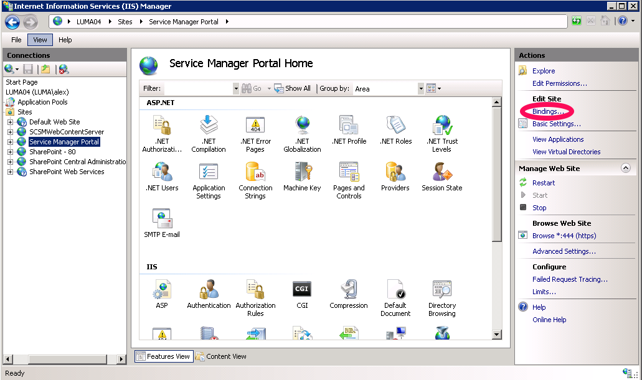Click View Applications link
642x380 pixels.
[558, 139]
